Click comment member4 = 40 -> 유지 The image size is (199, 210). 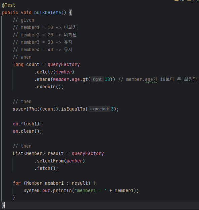[x=42, y=50]
